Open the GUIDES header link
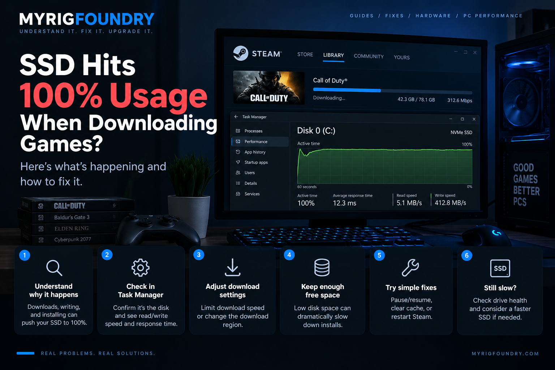555x370 pixels. [x=362, y=16]
